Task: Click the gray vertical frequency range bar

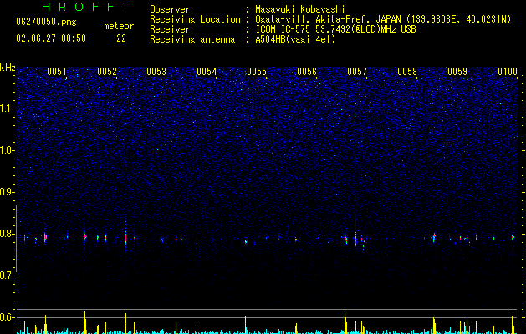Action: (x=17, y=239)
